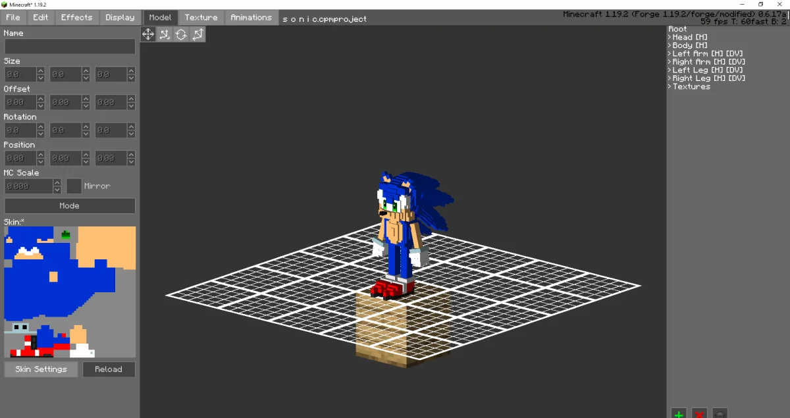The width and height of the screenshot is (790, 418).
Task: Increase the first Position value with up arrow
Action: pyautogui.click(x=41, y=155)
